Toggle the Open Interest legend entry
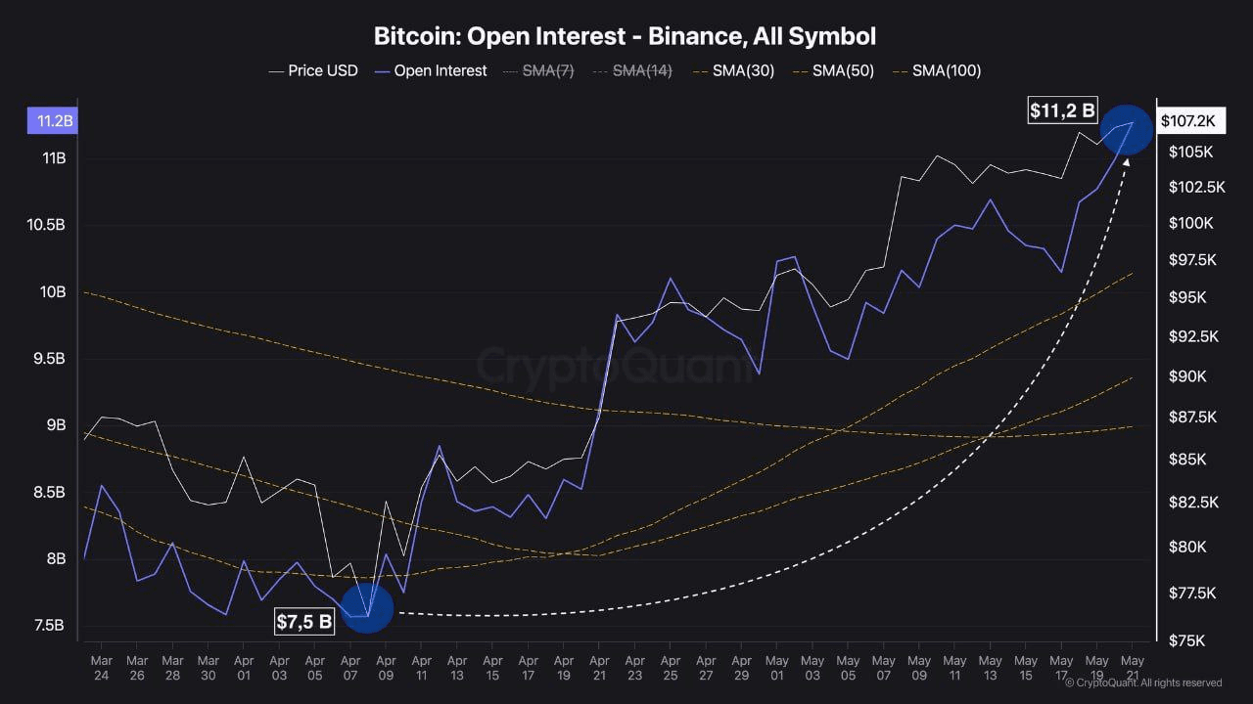The height and width of the screenshot is (704, 1253). 431,70
